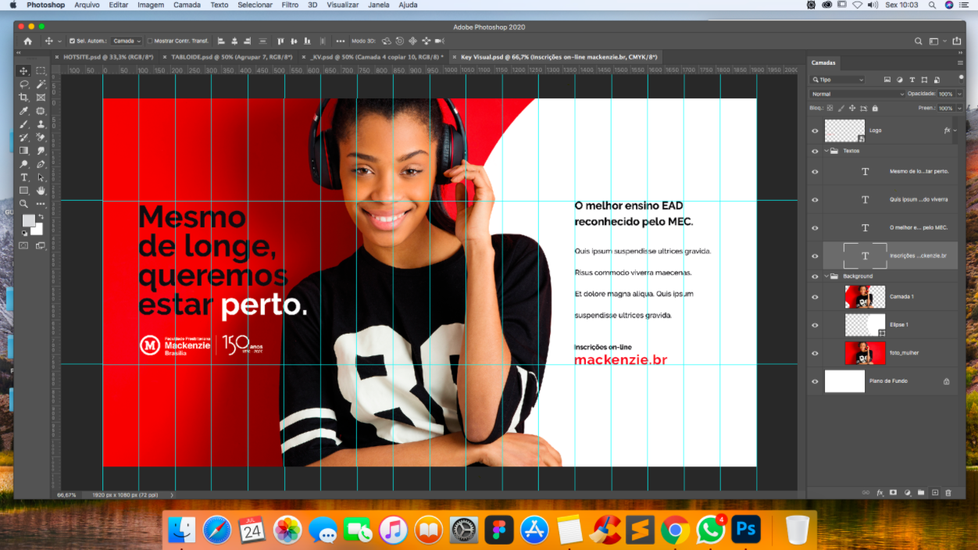Hide the Textos group eye icon

(815, 152)
